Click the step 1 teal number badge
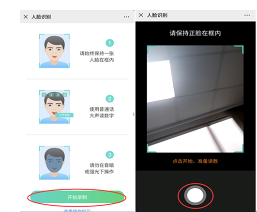 [x=110, y=43]
